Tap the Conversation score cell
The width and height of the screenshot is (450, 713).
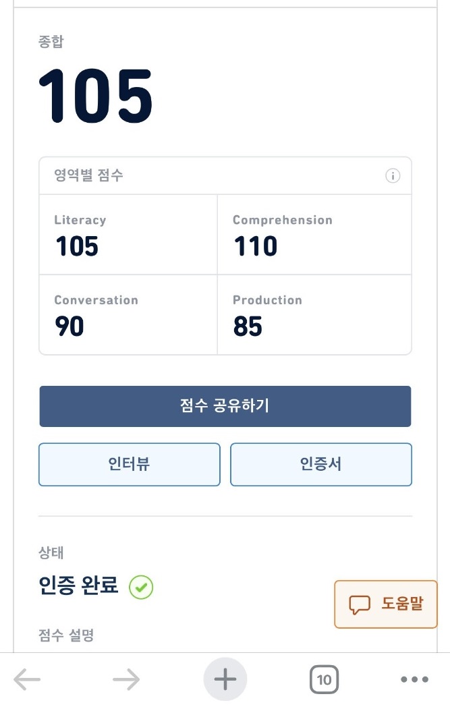pyautogui.click(x=128, y=315)
